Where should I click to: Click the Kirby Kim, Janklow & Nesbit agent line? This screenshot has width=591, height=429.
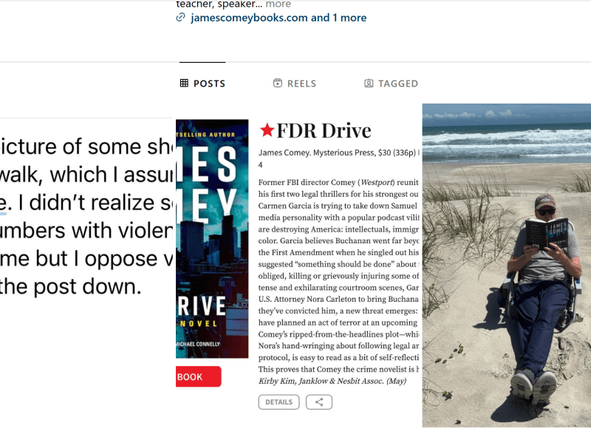[x=332, y=381]
